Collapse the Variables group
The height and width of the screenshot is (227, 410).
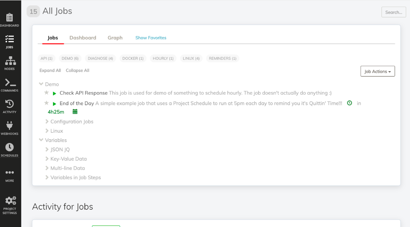tap(41, 140)
